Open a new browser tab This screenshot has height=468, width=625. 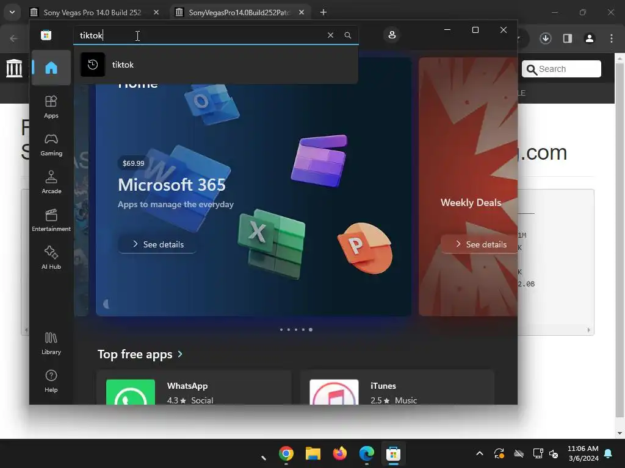323,12
